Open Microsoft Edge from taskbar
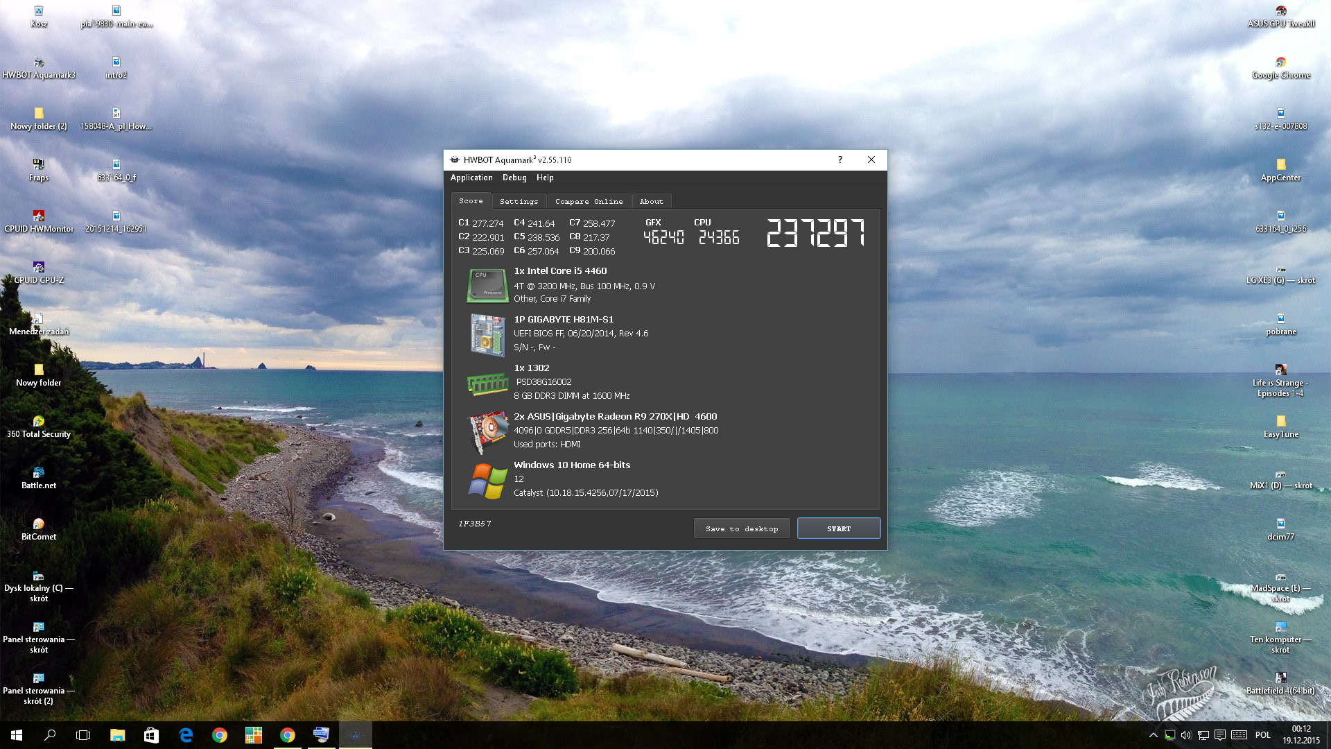 click(x=186, y=735)
